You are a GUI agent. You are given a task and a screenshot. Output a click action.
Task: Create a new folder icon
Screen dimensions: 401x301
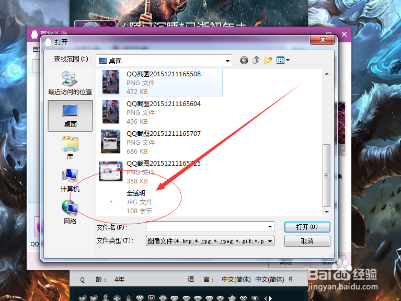coord(268,60)
